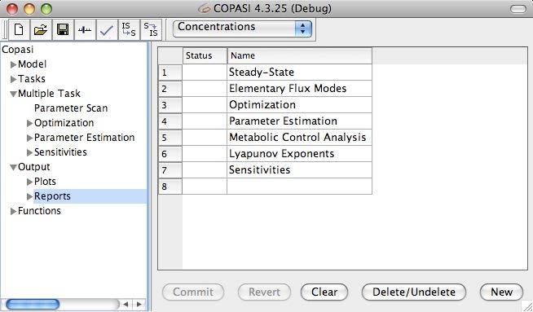533x312 pixels.
Task: Save using the floppy disk icon
Action: 63,30
